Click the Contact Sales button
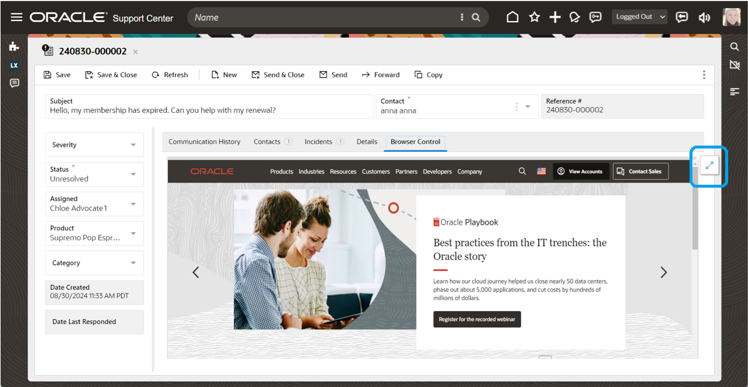This screenshot has width=748, height=387. (x=640, y=171)
